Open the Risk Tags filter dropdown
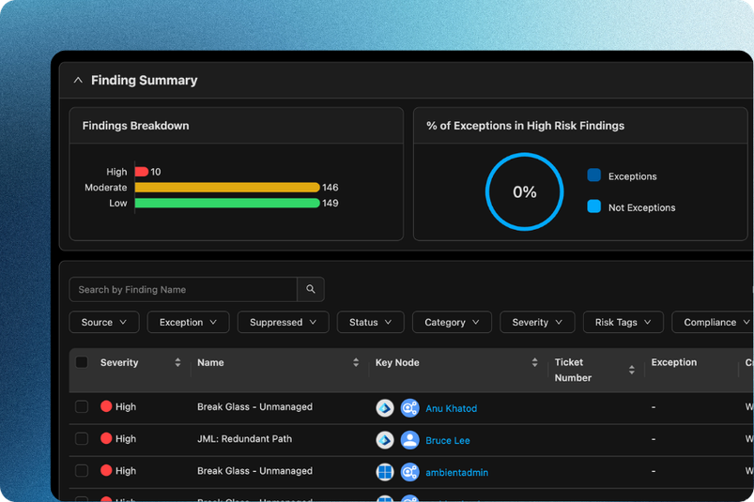Image resolution: width=754 pixels, height=502 pixels. coord(623,323)
